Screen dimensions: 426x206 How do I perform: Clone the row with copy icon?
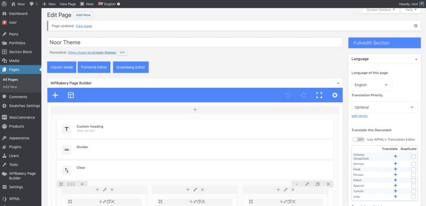pos(317,184)
